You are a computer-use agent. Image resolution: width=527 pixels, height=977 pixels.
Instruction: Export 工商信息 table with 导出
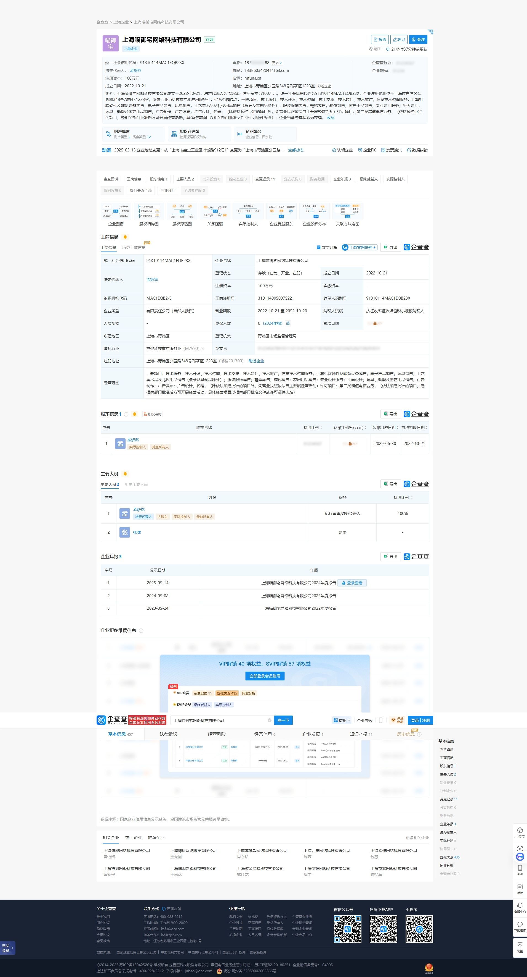click(391, 247)
